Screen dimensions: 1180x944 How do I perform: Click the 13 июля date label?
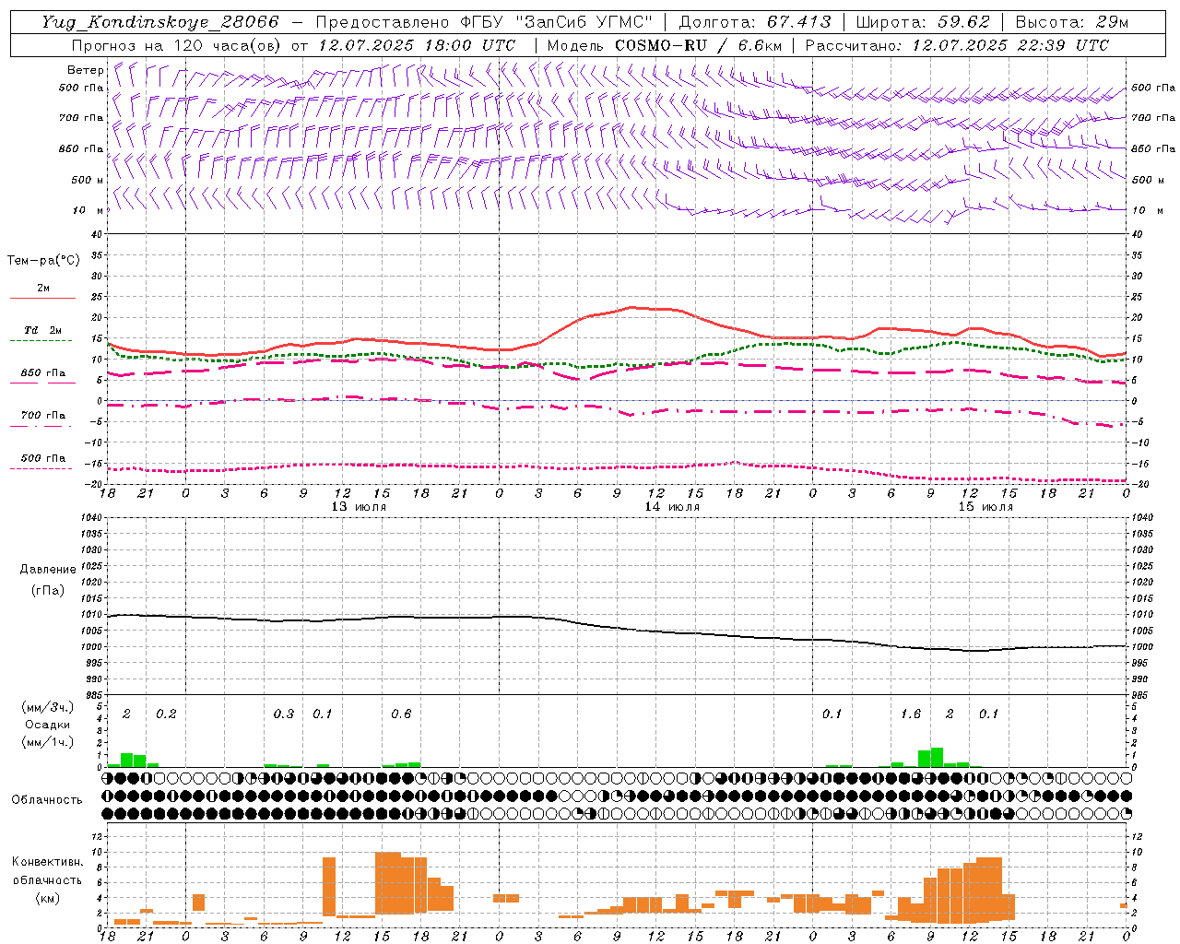point(359,507)
